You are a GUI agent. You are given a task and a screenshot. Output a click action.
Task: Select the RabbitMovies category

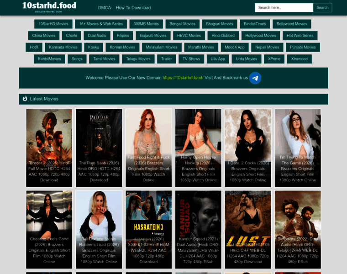(49, 59)
